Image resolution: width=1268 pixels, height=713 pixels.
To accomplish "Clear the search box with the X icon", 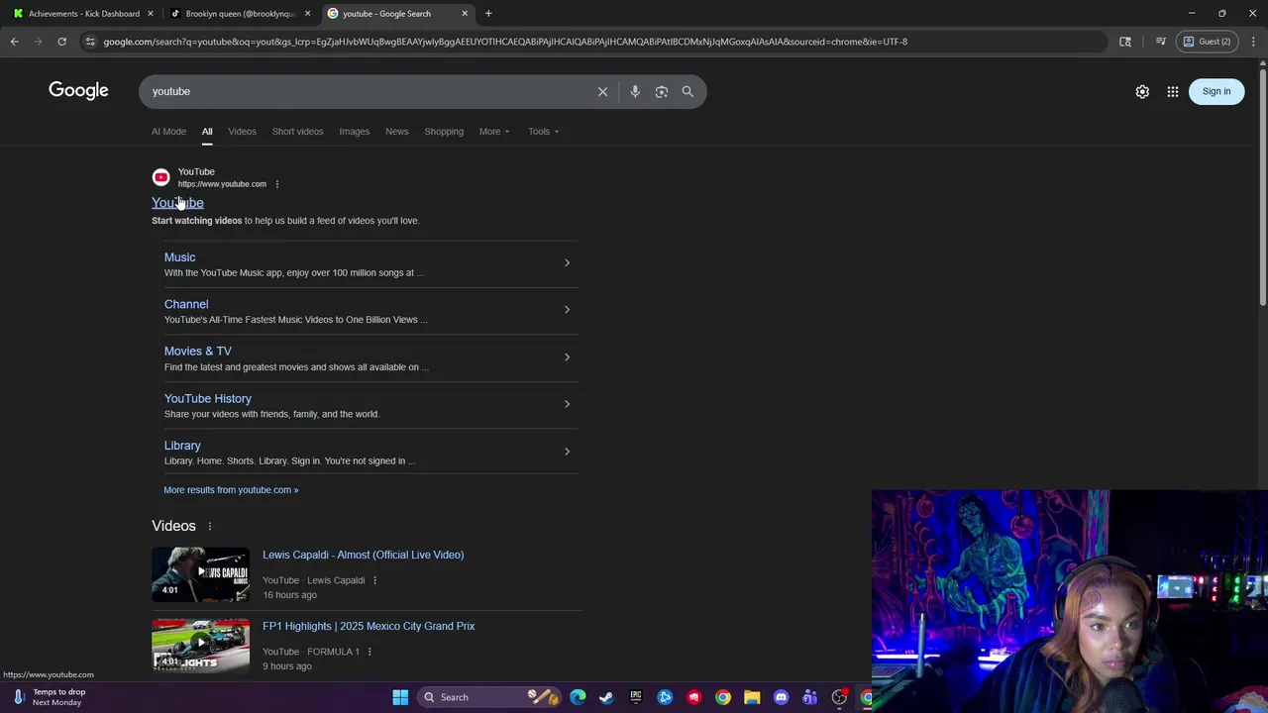I will 602,91.
